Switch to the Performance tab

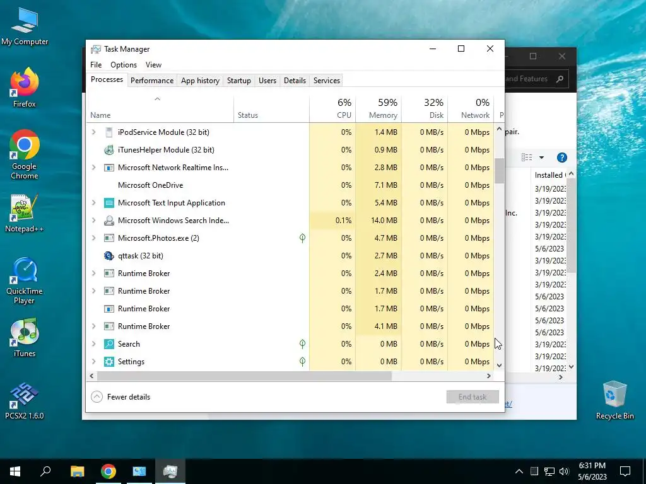[152, 81]
